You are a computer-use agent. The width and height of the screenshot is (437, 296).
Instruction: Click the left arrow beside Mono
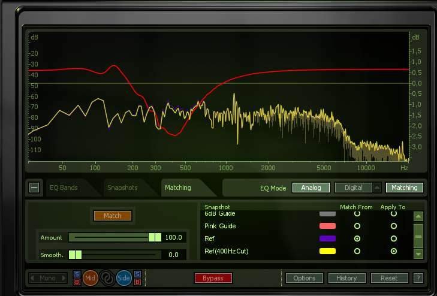32,278
